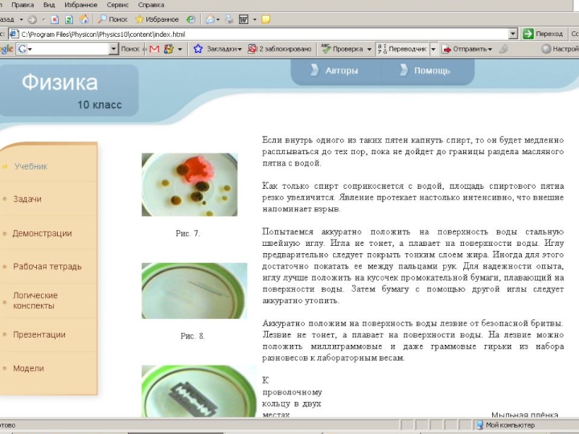579x434 pixels.
Task: Open the Сервис menu
Action: click(118, 5)
